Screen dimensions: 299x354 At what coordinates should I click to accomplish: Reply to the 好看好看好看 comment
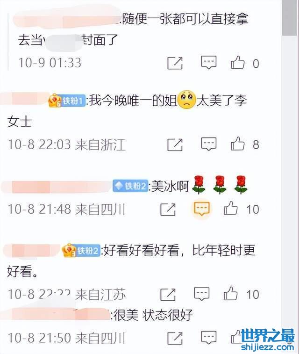tap(202, 294)
